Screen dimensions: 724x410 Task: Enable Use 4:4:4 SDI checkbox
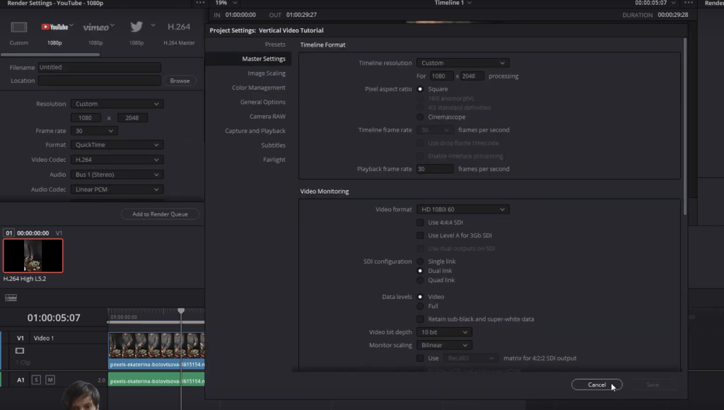(x=421, y=223)
